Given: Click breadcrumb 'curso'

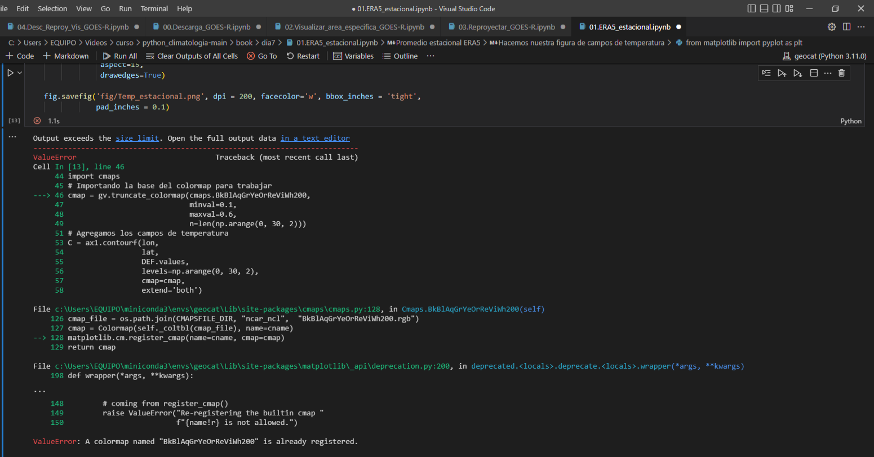Looking at the screenshot, I should coord(125,42).
